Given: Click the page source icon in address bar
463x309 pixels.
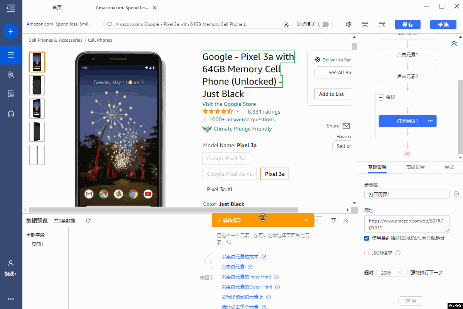Looking at the screenshot, I should 286,24.
